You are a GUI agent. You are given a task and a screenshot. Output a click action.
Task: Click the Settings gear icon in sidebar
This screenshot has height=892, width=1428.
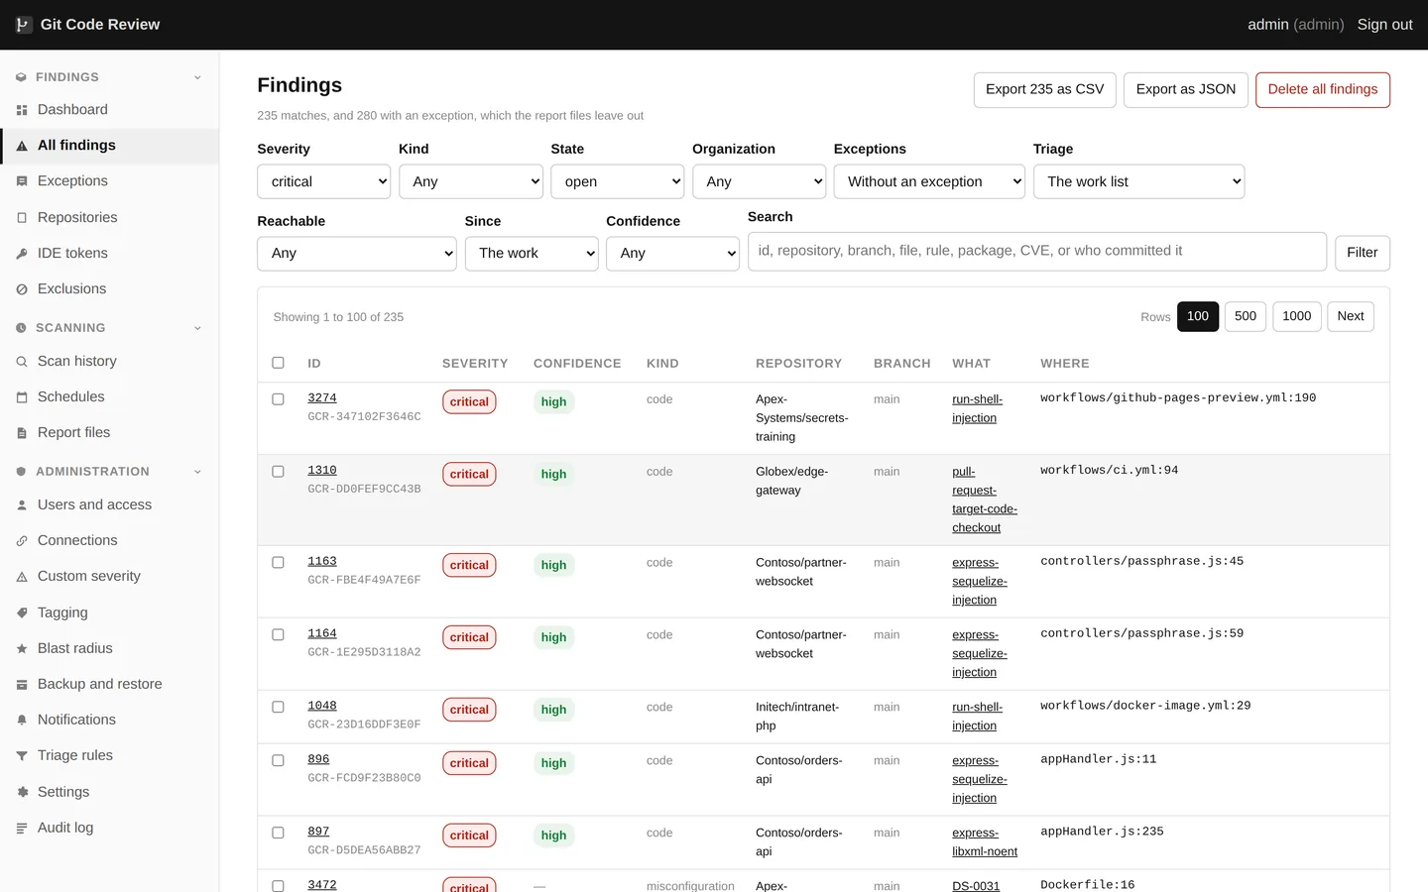(x=22, y=793)
